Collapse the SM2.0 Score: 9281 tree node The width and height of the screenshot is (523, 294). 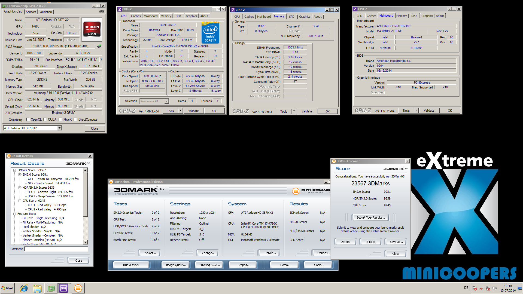click(20, 174)
